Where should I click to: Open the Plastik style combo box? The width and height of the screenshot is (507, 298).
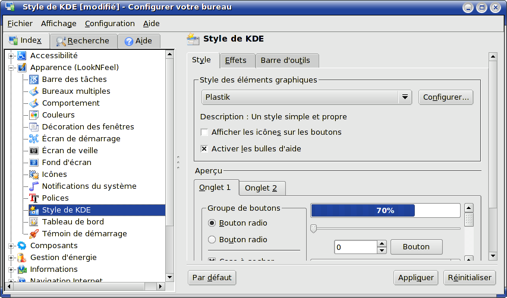(x=307, y=97)
